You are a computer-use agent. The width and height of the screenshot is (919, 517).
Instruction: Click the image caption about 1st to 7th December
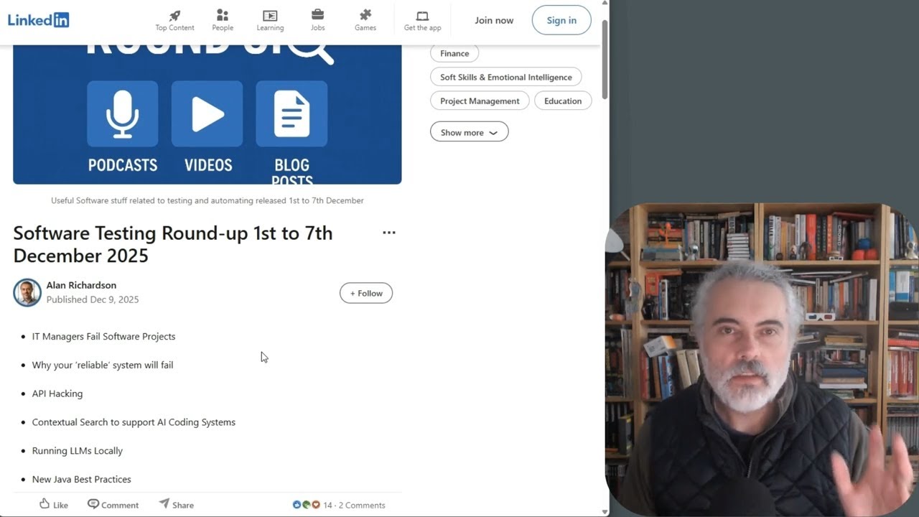tap(207, 200)
